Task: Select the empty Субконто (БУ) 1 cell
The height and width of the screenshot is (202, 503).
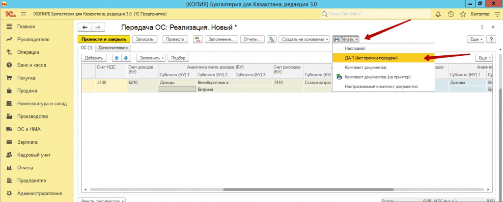Action: (x=177, y=89)
